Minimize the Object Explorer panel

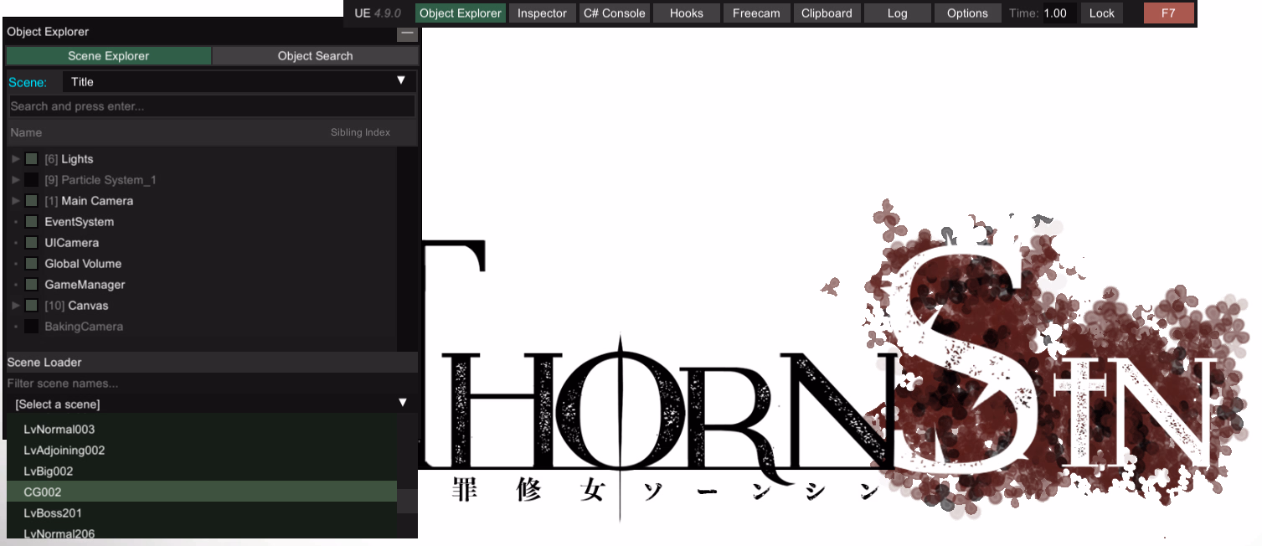tap(407, 33)
